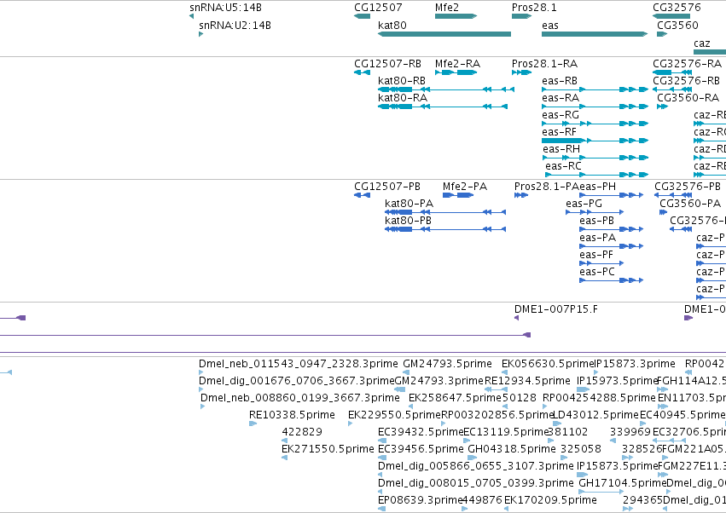Select transcript kat80-RA

click(x=443, y=107)
